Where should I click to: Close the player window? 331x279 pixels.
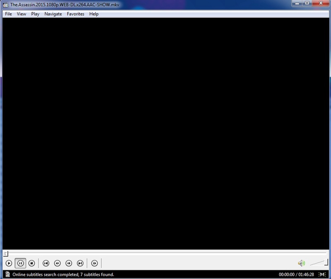[x=321, y=3]
